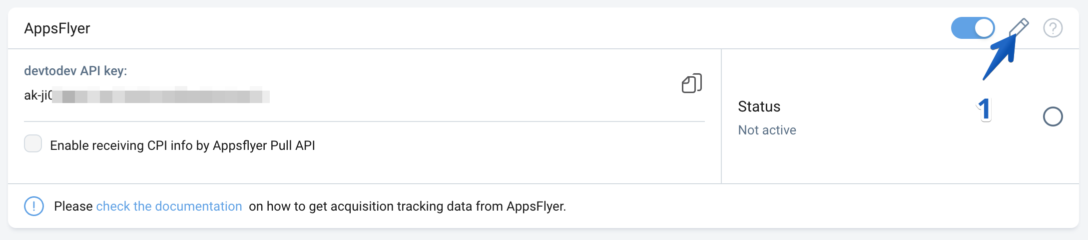The image size is (1088, 240).
Task: Click the 'Enable receiving CPI info' label
Action: click(x=182, y=145)
